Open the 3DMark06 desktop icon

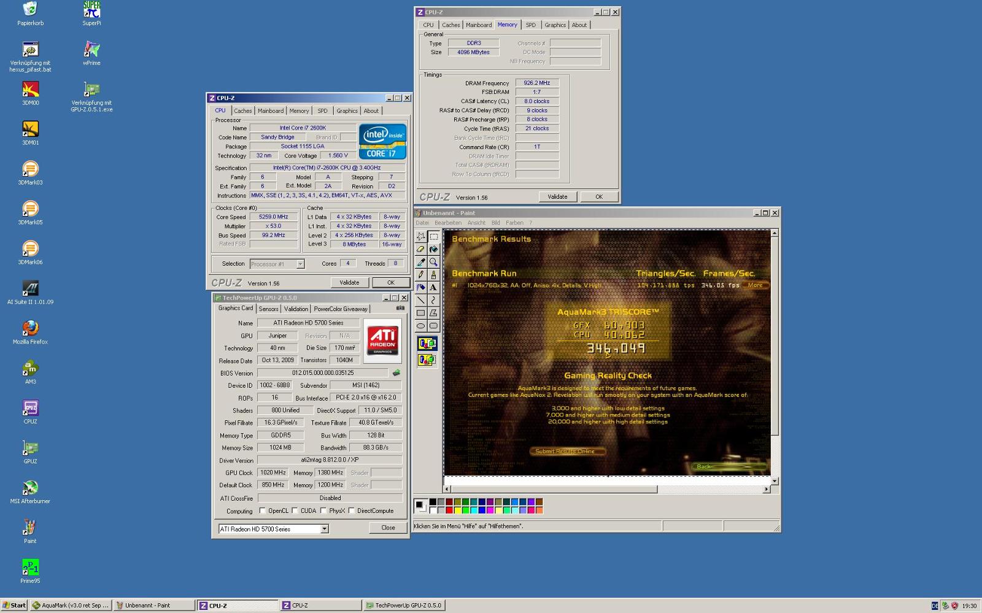point(30,253)
